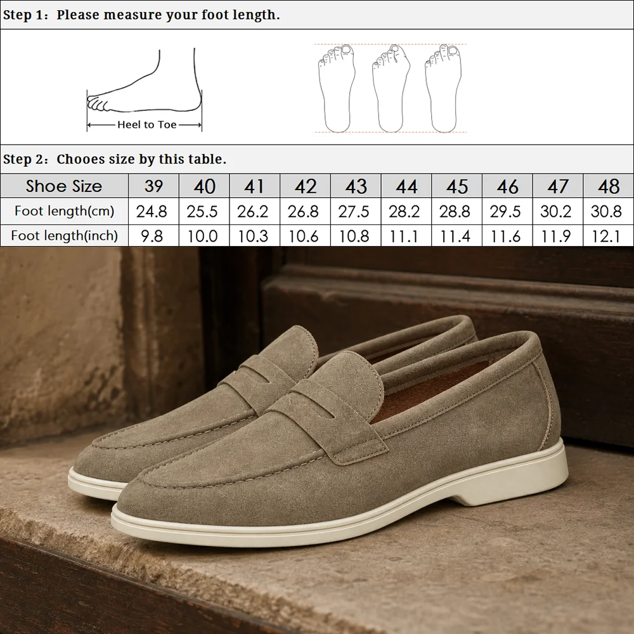Click the rightmost foot outline illustration
This screenshot has width=634, height=634.
444,88
